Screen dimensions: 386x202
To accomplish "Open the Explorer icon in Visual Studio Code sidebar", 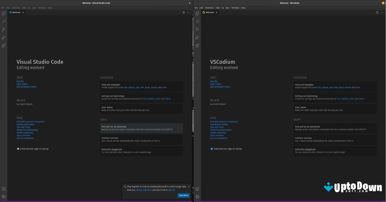I will [4, 13].
